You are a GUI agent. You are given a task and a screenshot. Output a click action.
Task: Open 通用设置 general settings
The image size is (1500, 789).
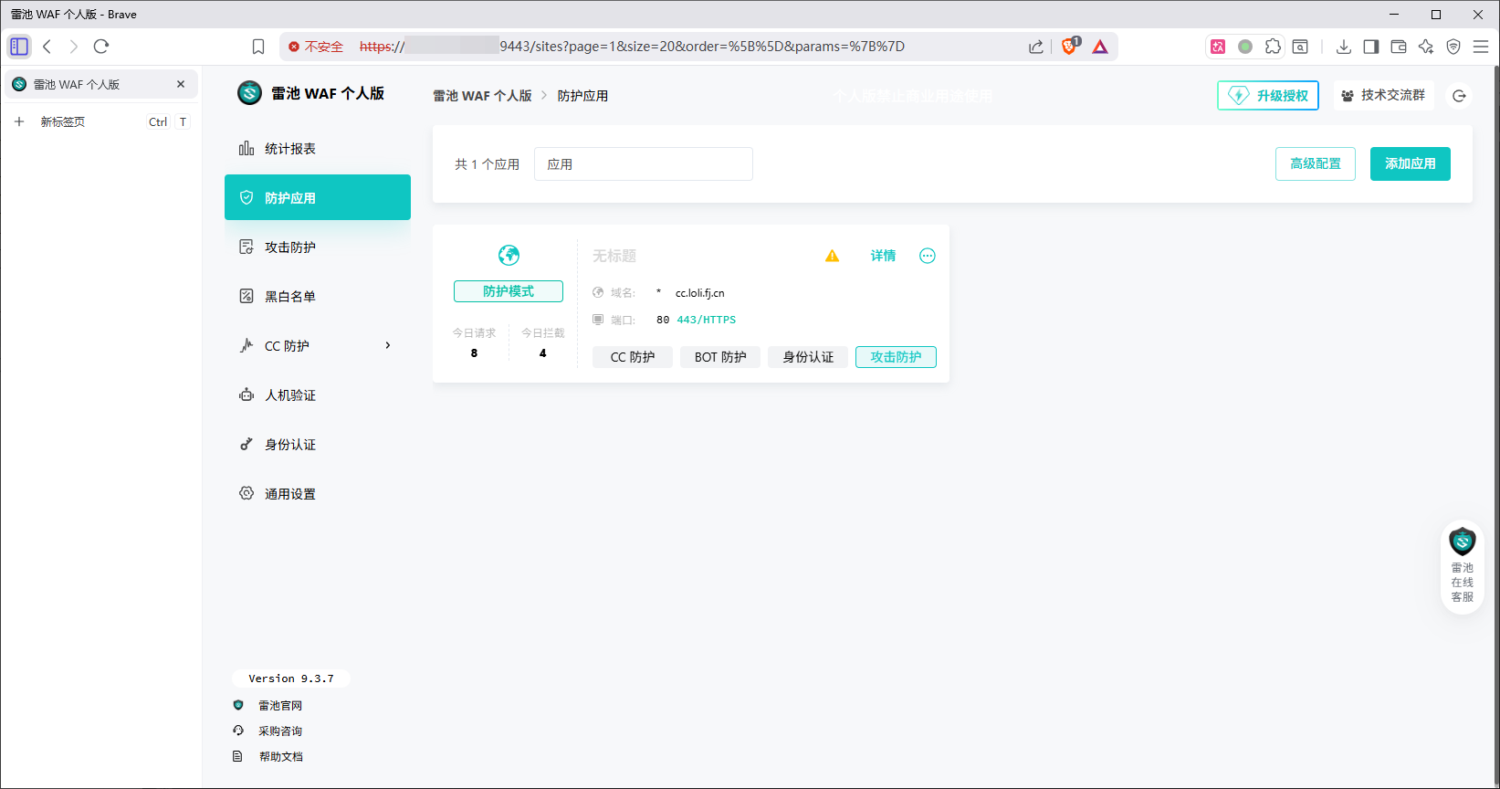pyautogui.click(x=317, y=494)
